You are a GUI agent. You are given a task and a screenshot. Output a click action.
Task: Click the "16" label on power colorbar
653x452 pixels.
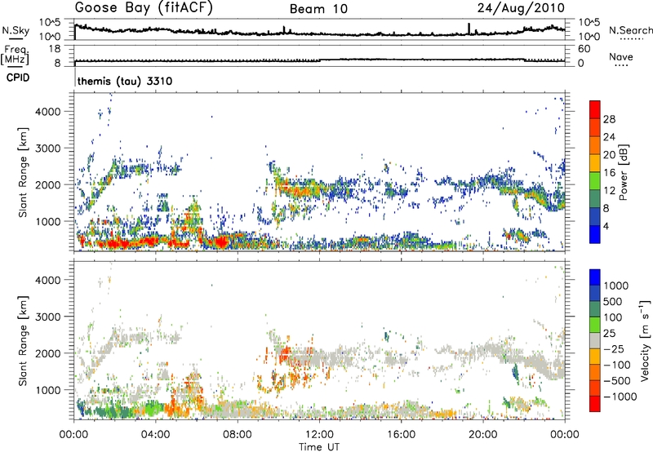click(x=609, y=173)
